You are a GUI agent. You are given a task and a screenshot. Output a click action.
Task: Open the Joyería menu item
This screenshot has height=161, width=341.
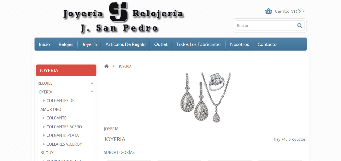[89, 44]
